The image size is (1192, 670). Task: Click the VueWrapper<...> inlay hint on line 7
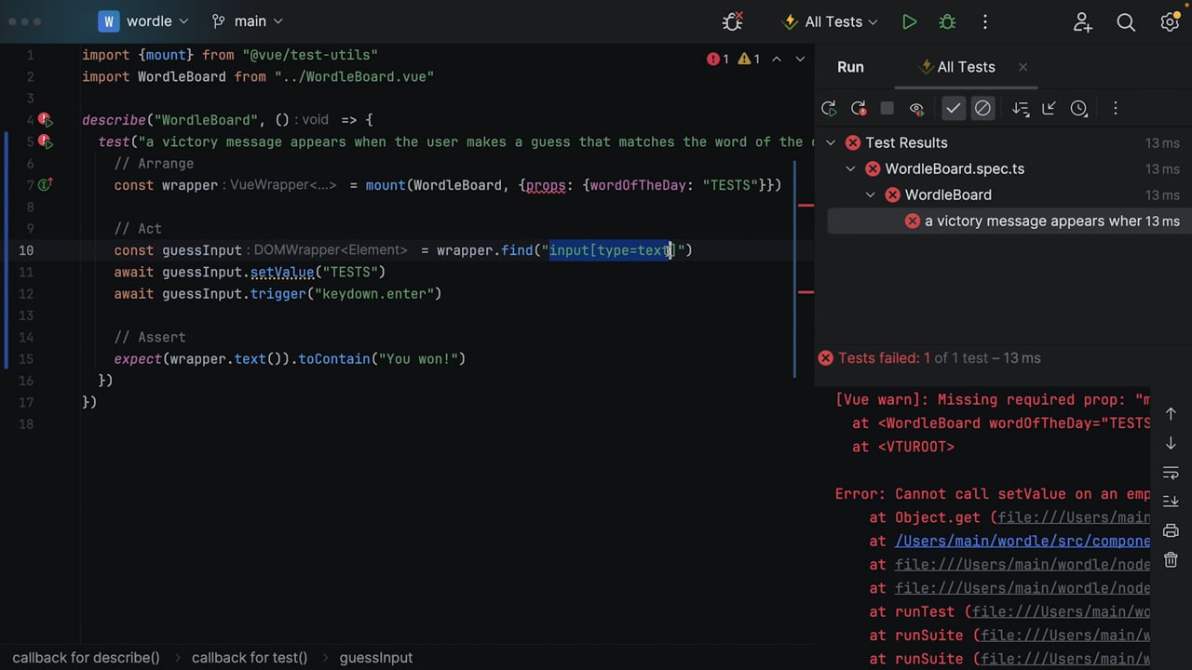283,185
